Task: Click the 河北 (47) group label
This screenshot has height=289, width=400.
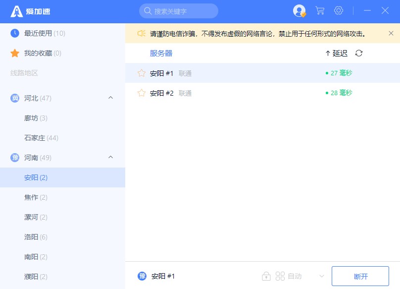Action: [x=38, y=98]
